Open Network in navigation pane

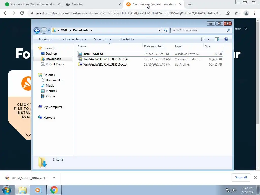click(x=49, y=118)
